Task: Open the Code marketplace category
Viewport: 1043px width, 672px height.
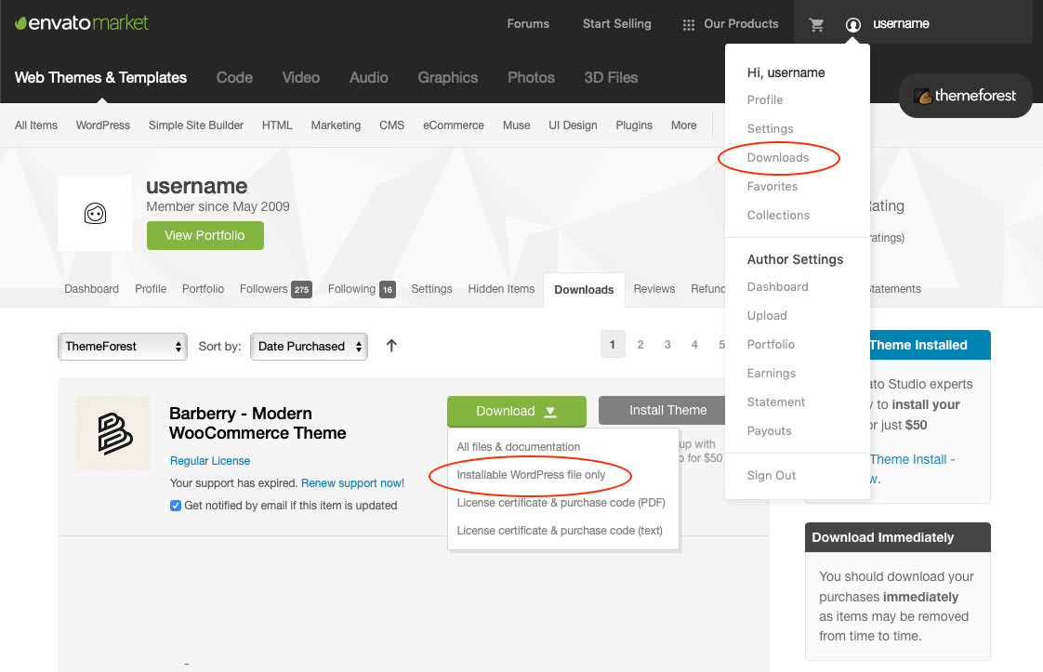Action: (x=234, y=77)
